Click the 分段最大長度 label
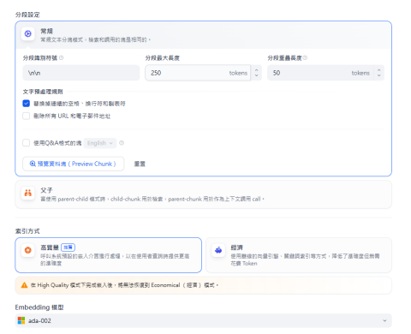The height and width of the screenshot is (334, 411). [163, 58]
